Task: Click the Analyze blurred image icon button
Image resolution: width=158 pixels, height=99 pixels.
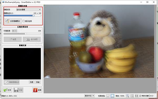Action: click(x=13, y=21)
